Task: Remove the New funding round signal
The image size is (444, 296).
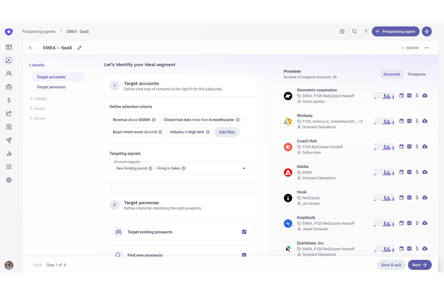Action: (150, 168)
